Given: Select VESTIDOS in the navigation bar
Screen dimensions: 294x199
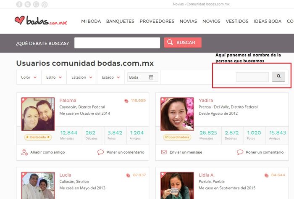Looking at the screenshot, I should (x=237, y=21).
